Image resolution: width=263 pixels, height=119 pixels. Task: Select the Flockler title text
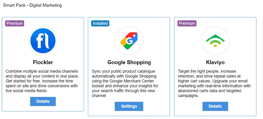[43, 62]
